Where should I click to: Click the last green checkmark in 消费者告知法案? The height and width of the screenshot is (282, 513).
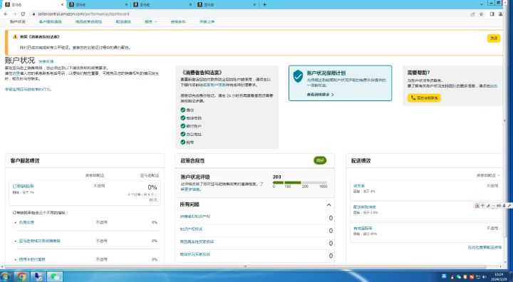pyautogui.click(x=183, y=142)
